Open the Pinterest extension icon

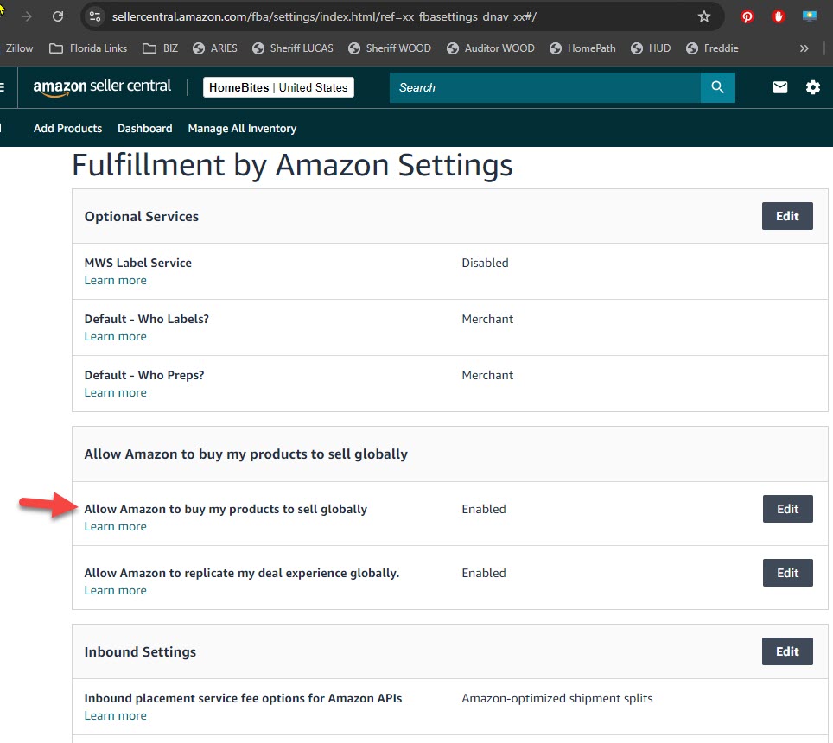[747, 16]
